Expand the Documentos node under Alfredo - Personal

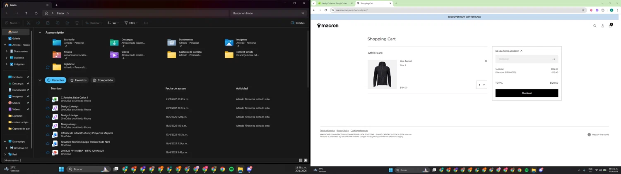pyautogui.click(x=7, y=52)
